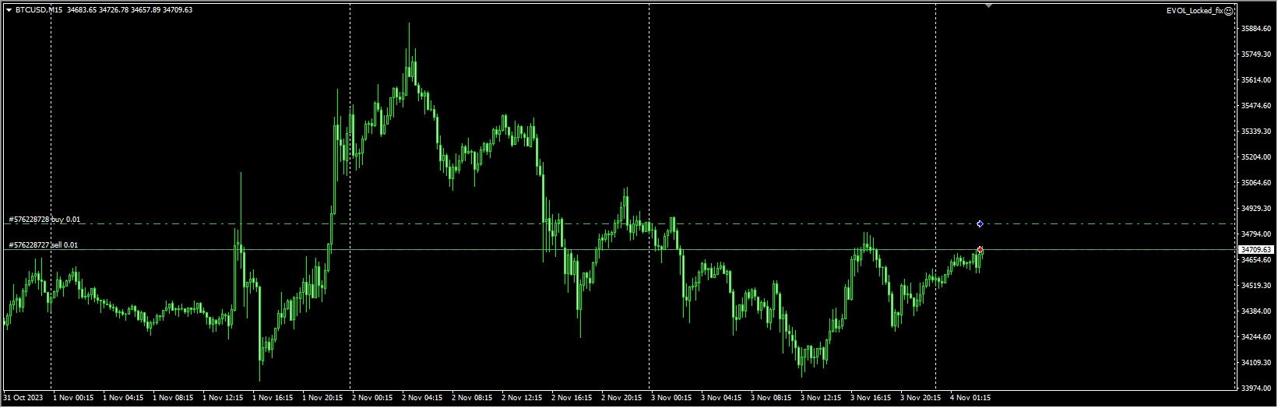Click the 35884.60 price scale label
This screenshot has width=1278, height=408.
pos(1256,29)
